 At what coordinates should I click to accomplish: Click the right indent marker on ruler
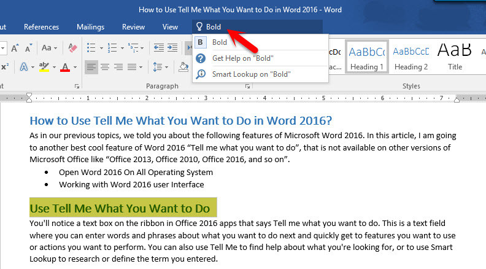[x=457, y=99]
